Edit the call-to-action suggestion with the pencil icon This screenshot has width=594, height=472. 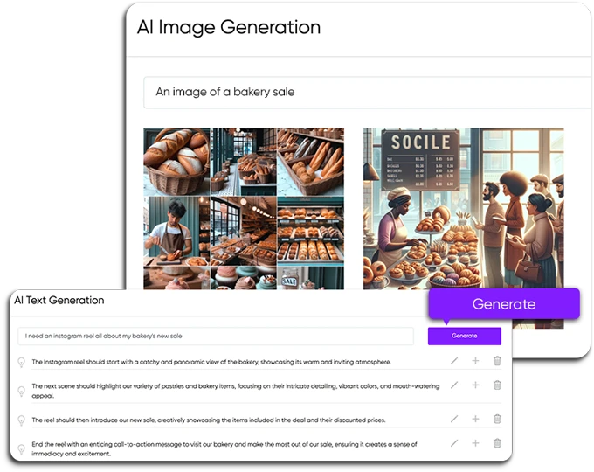coord(454,443)
